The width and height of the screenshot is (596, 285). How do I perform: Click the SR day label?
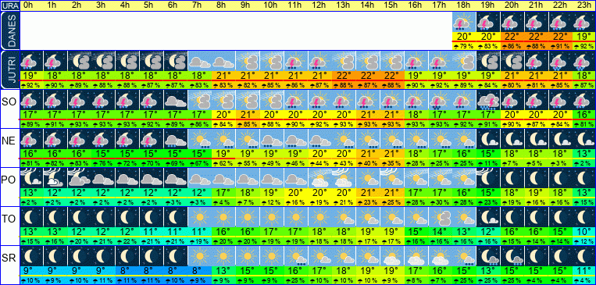coord(9,258)
